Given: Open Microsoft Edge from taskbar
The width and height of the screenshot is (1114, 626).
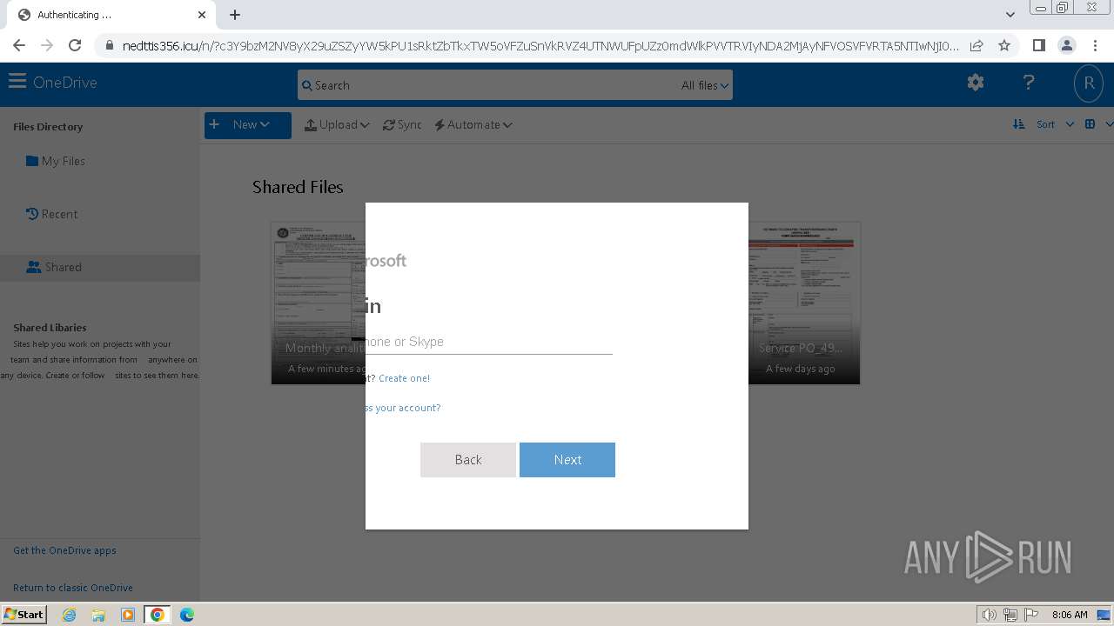Looking at the screenshot, I should [187, 615].
